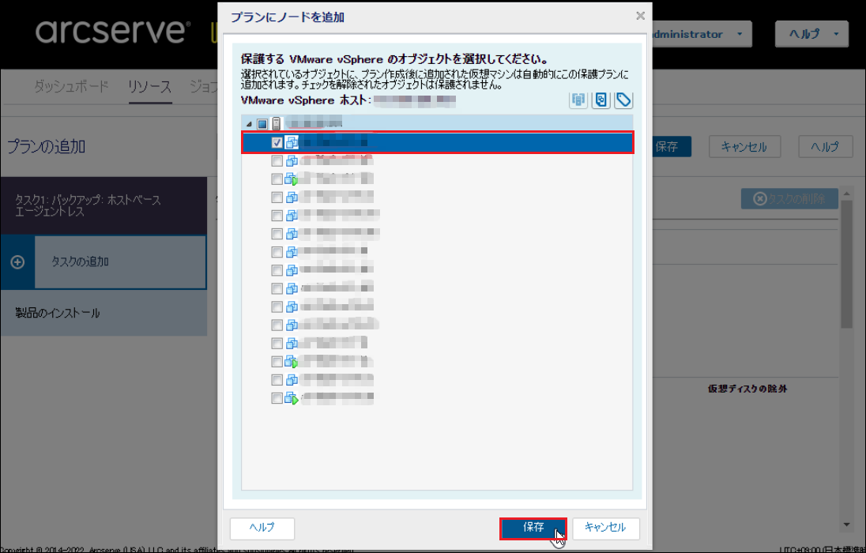866x553 pixels.
Task: Click 保存 button in the dialog
Action: 533,528
